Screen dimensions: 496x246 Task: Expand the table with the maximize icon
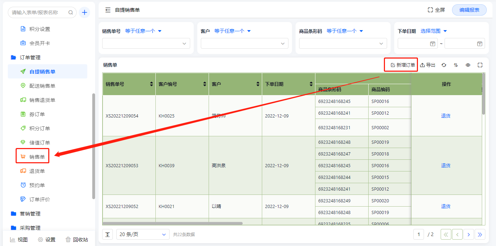click(480, 65)
